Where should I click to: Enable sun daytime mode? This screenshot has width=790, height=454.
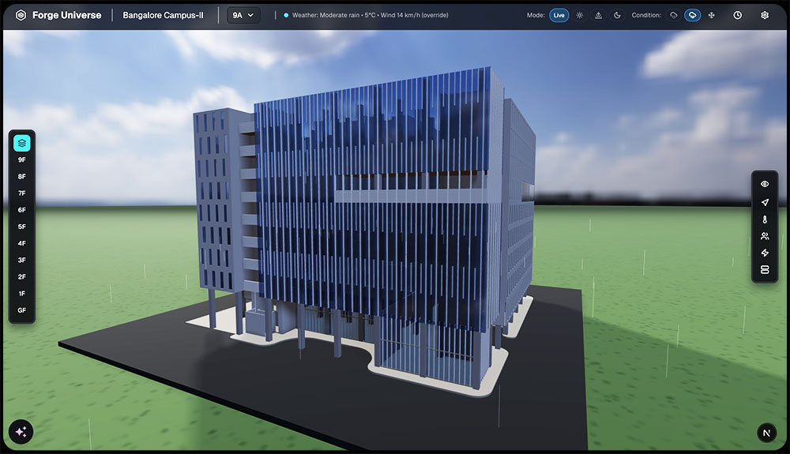(580, 15)
